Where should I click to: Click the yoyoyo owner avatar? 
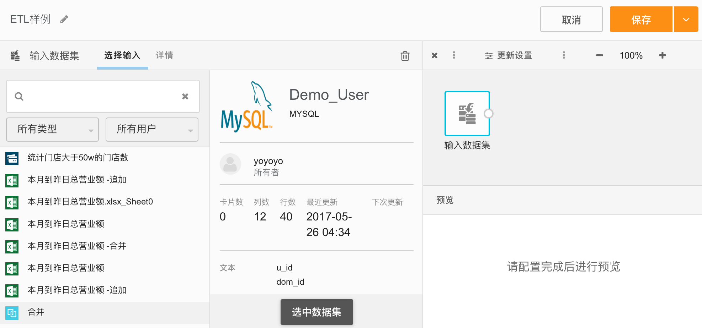coord(230,164)
